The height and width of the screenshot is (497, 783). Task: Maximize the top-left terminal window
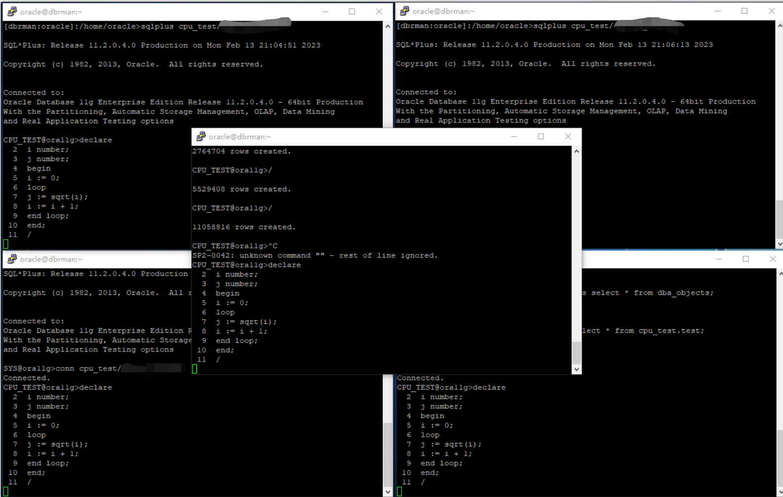point(352,11)
